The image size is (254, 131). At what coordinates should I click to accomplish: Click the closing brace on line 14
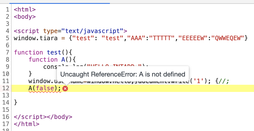tap(16, 103)
